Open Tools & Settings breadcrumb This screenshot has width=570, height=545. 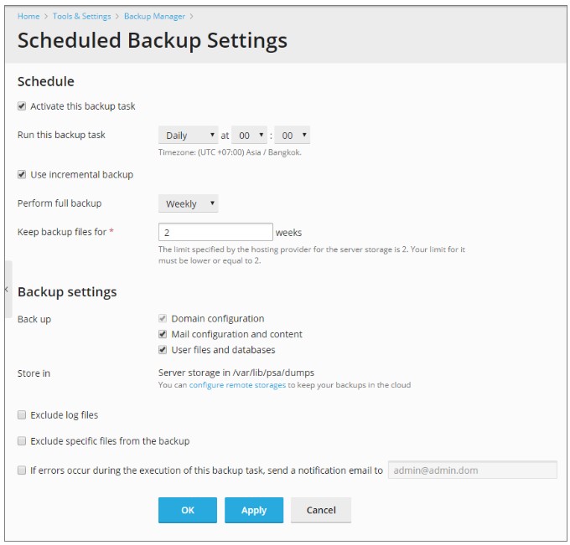click(x=82, y=17)
